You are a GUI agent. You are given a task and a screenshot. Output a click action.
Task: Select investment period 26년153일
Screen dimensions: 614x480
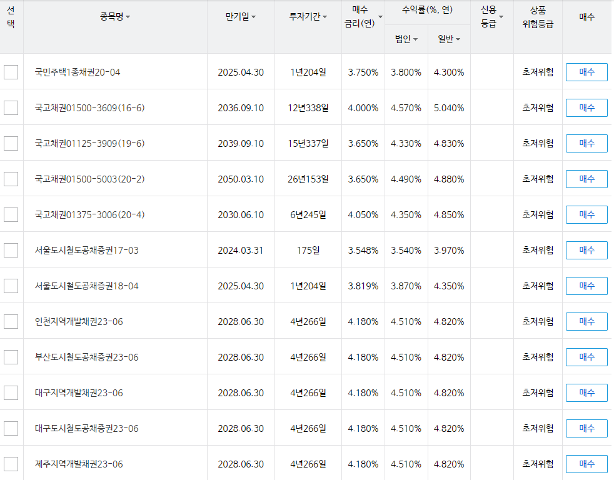(308, 179)
